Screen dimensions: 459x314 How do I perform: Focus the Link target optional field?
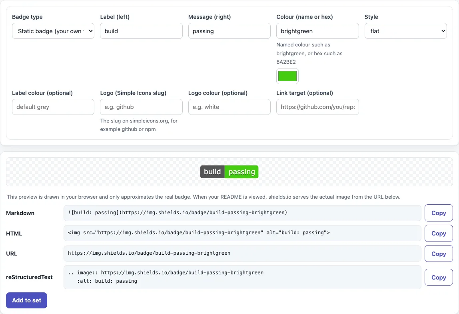317,107
